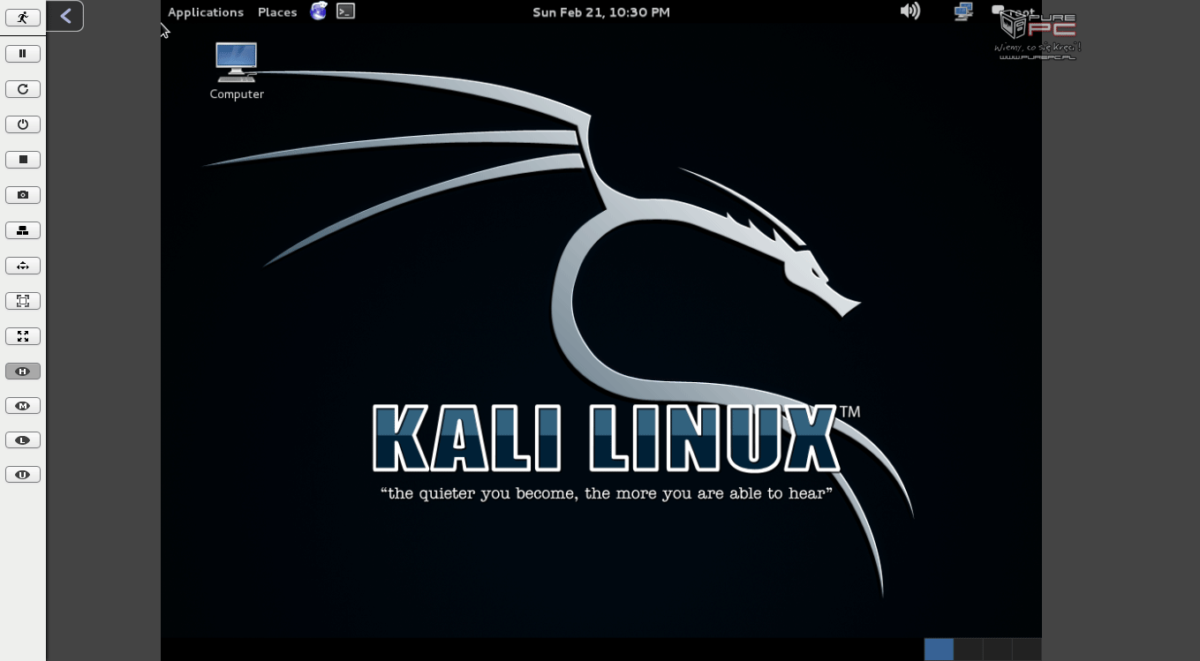
Task: Open the Places menu
Action: click(x=277, y=11)
